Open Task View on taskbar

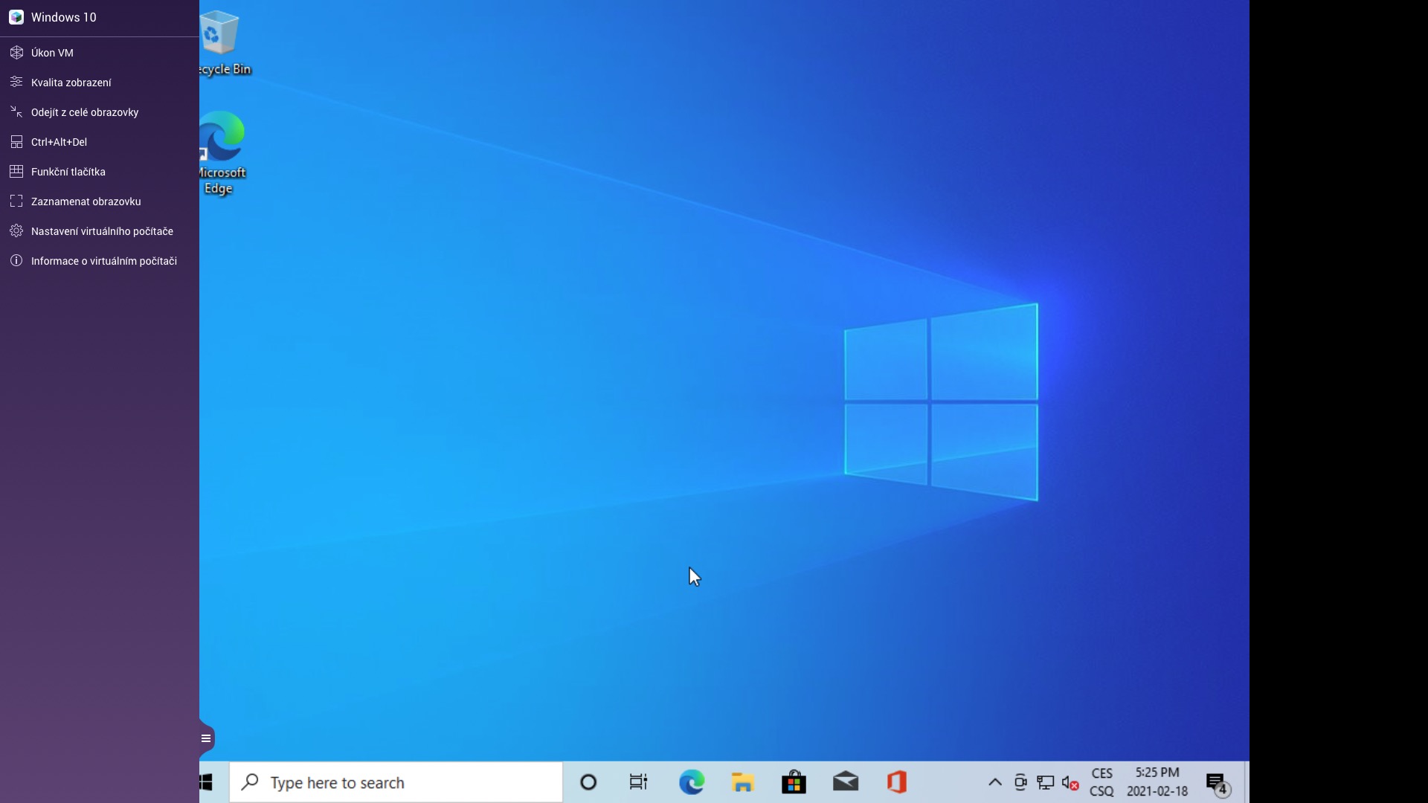638,782
